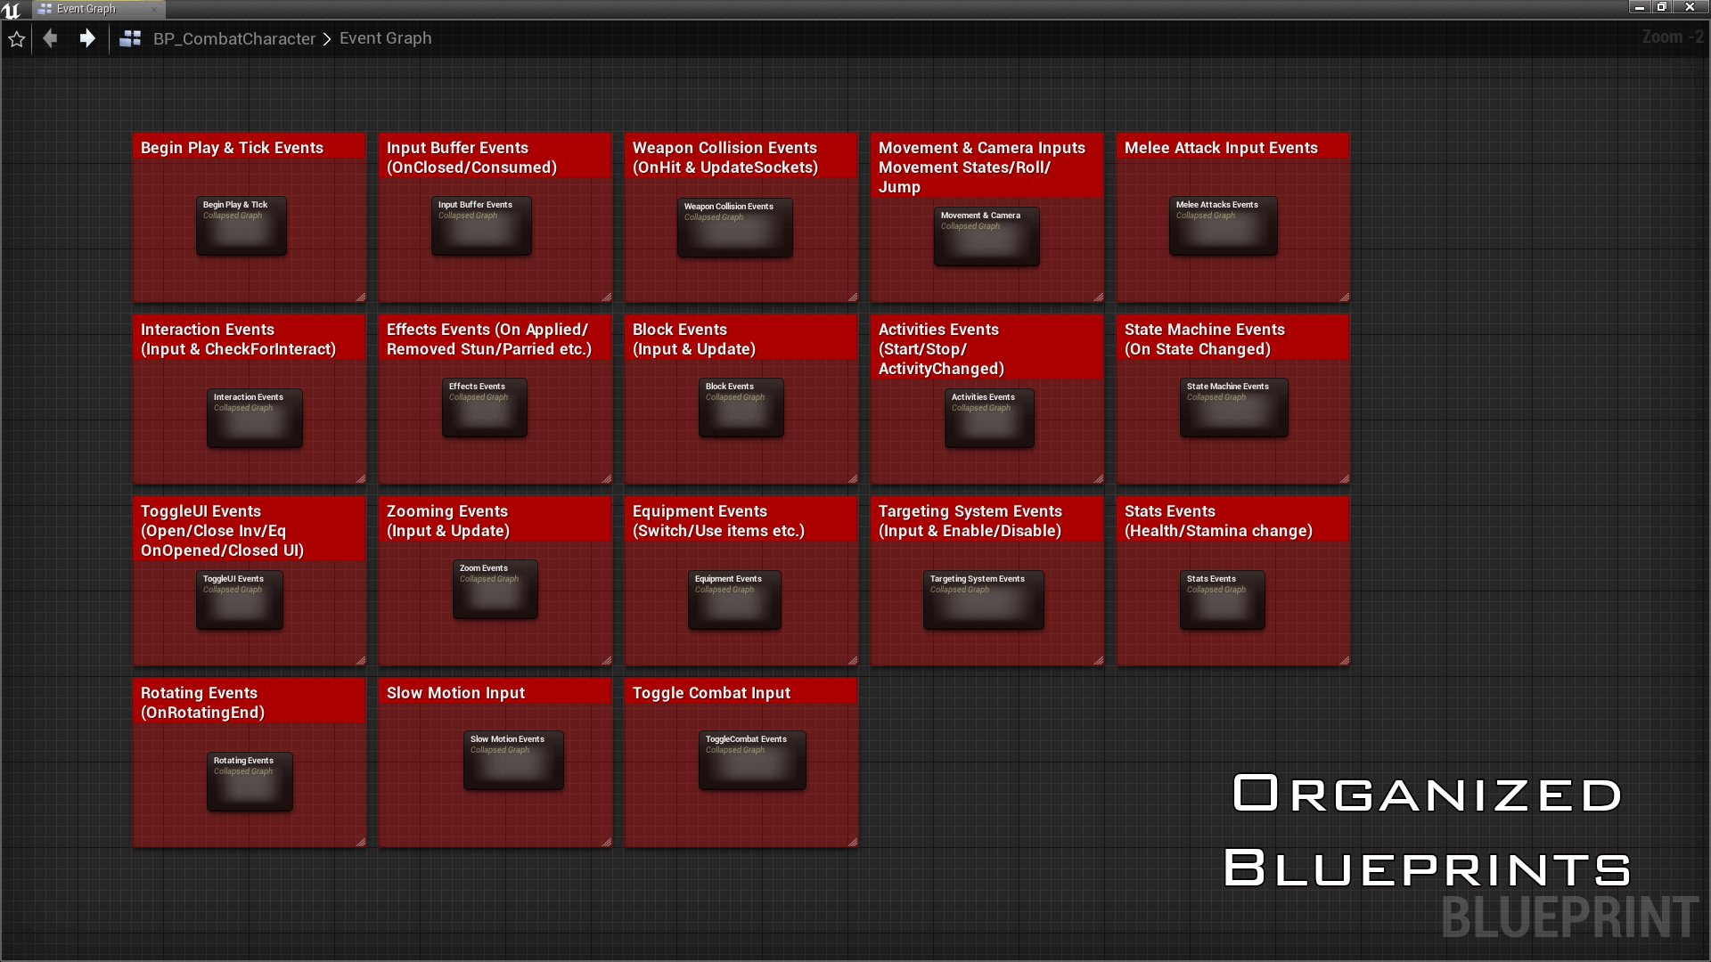Image resolution: width=1711 pixels, height=962 pixels.
Task: Select the Begin Play & Tick collapsed graph node
Action: coord(241,225)
